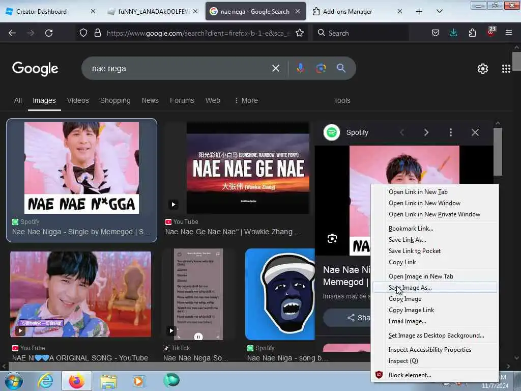Viewport: 521px width, 391px height.
Task: Go to next image in preview panel
Action: point(426,133)
